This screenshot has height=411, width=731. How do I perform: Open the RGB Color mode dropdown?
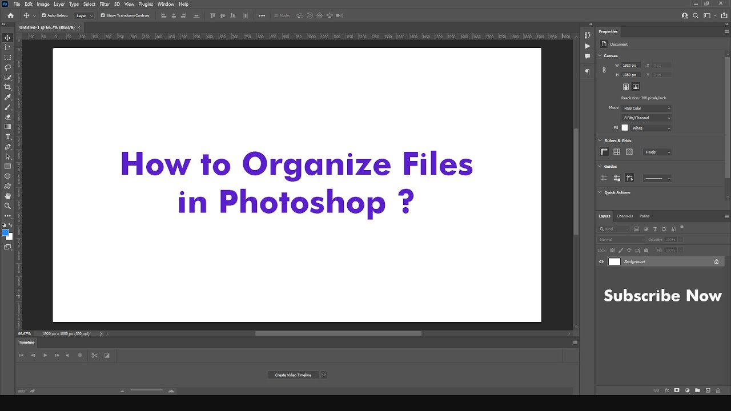click(646, 108)
